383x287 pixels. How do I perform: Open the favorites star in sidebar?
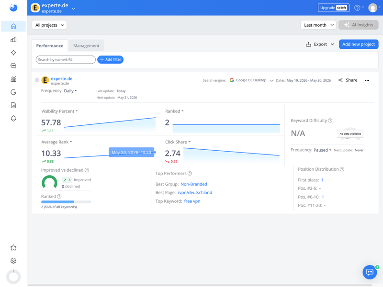point(13,248)
